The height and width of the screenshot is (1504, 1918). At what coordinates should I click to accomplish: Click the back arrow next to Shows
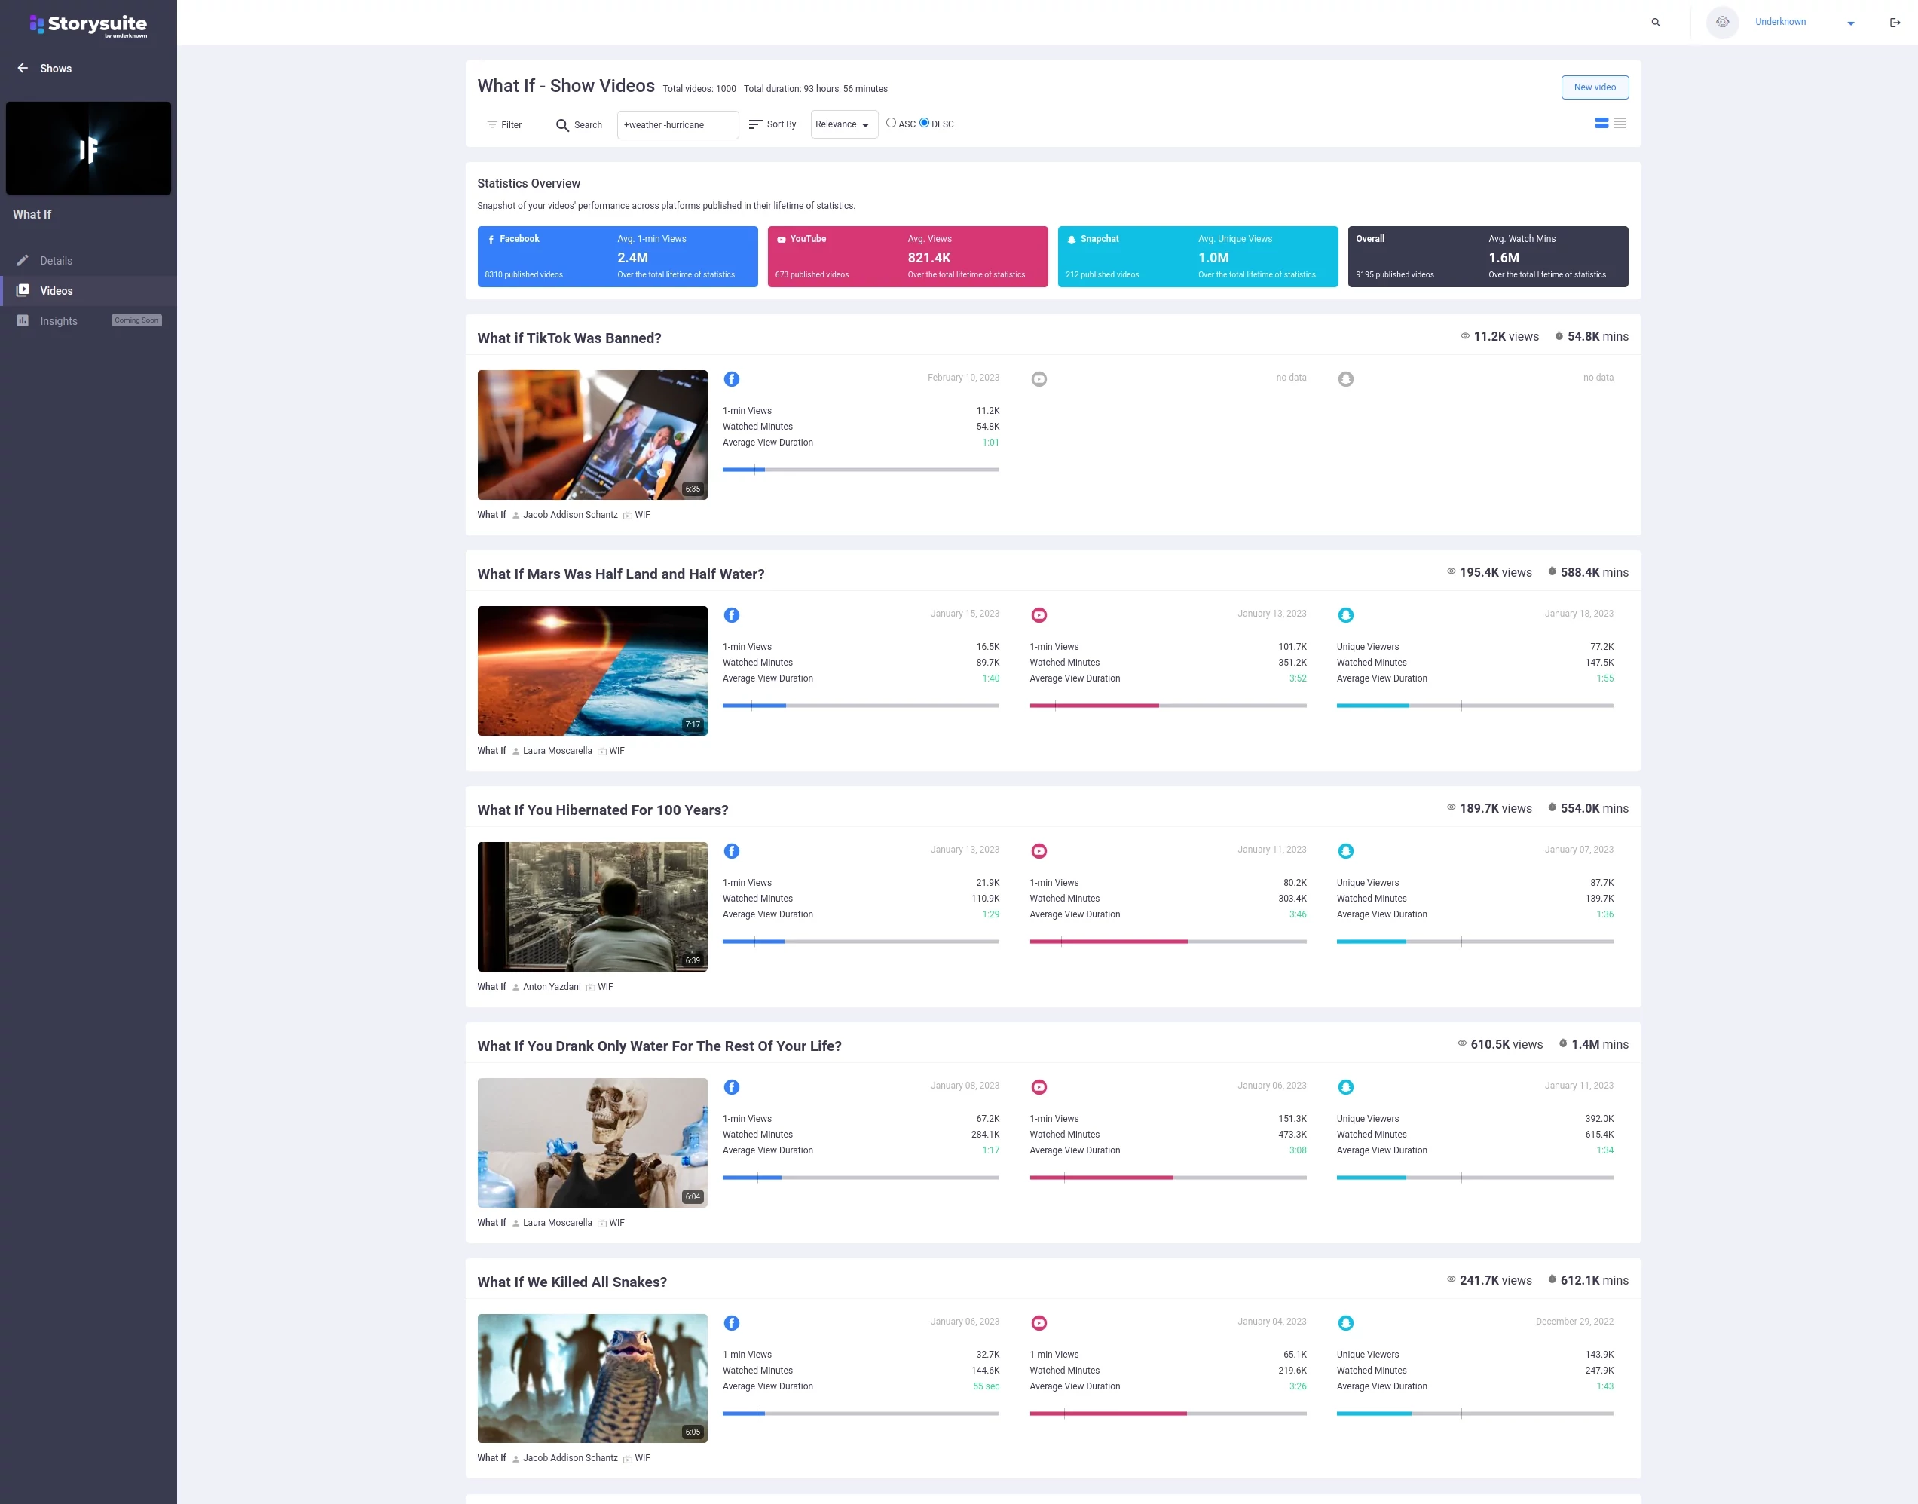[22, 68]
